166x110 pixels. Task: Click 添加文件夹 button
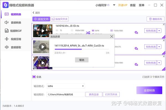tap(59, 19)
